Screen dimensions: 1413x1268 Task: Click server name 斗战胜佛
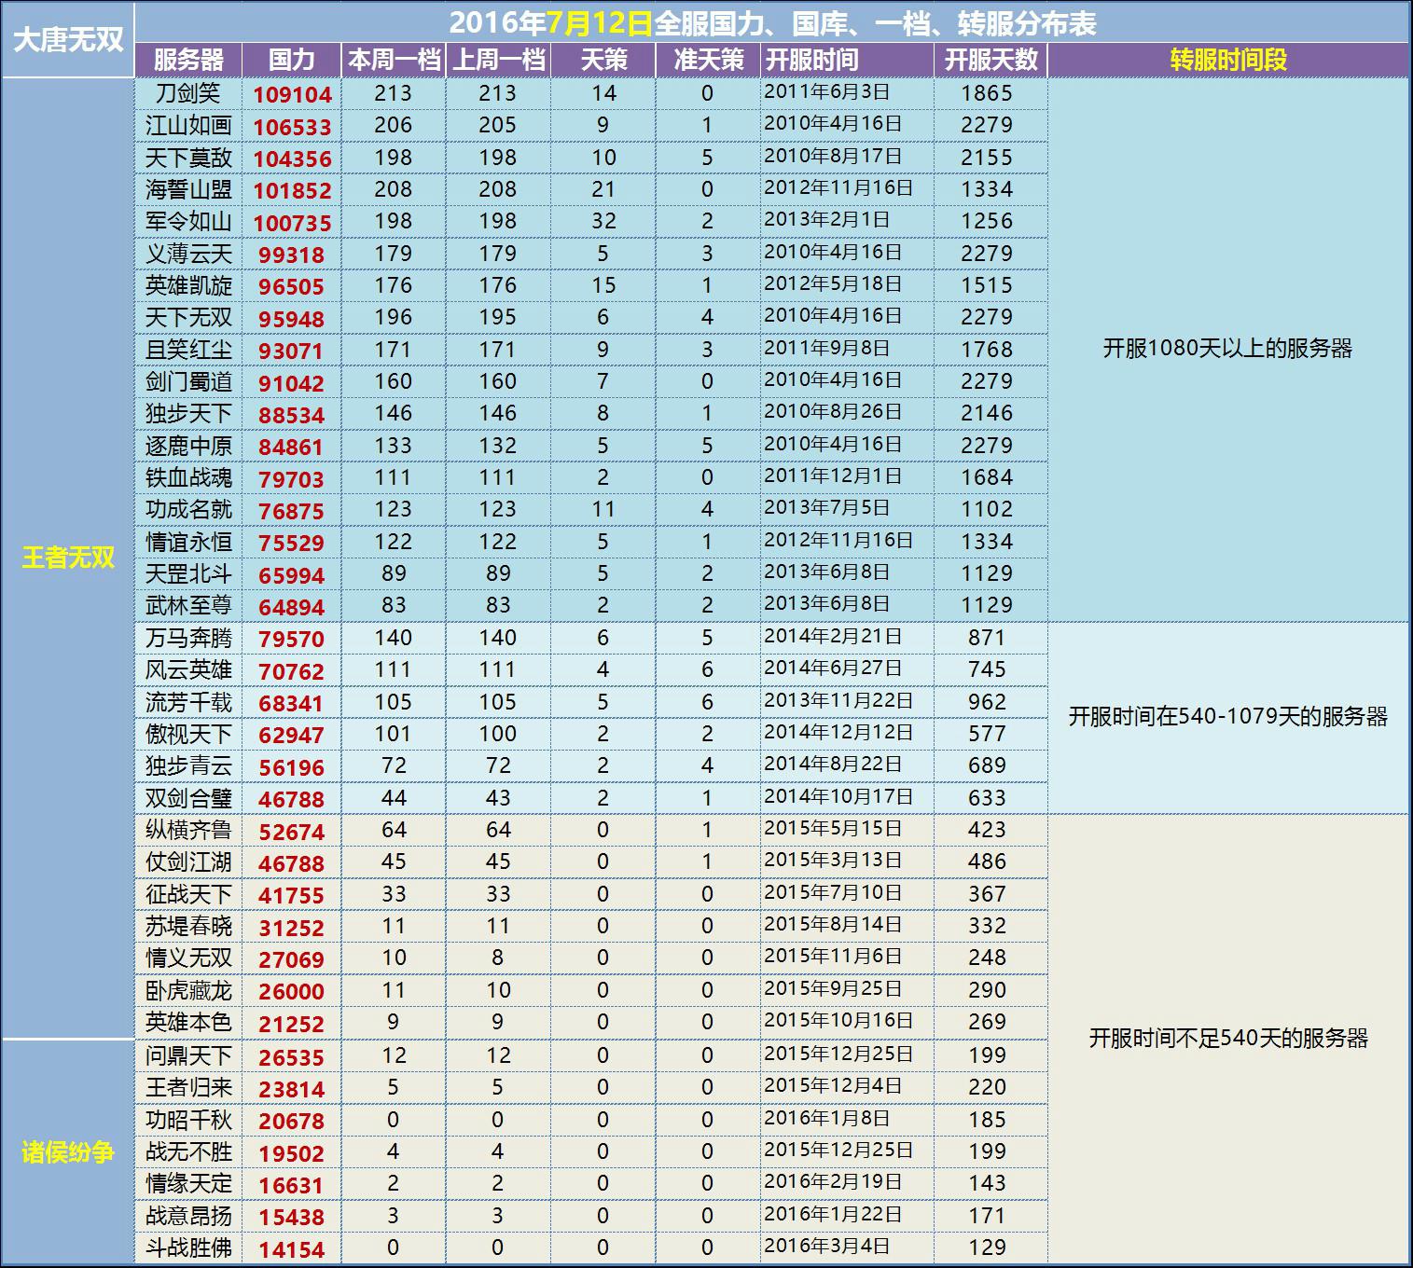[x=188, y=1247]
